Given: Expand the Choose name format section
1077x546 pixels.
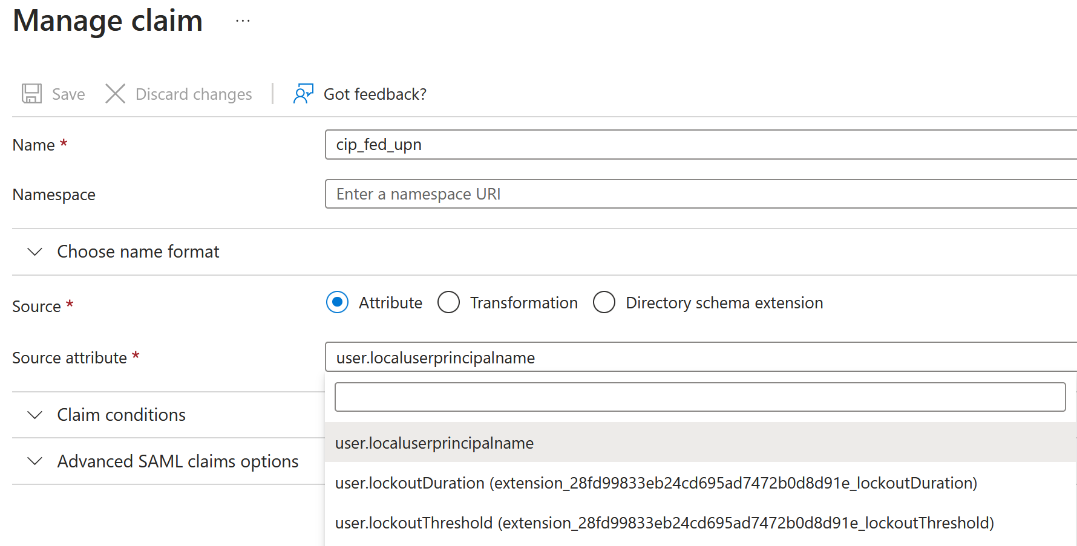Looking at the screenshot, I should click(x=138, y=252).
